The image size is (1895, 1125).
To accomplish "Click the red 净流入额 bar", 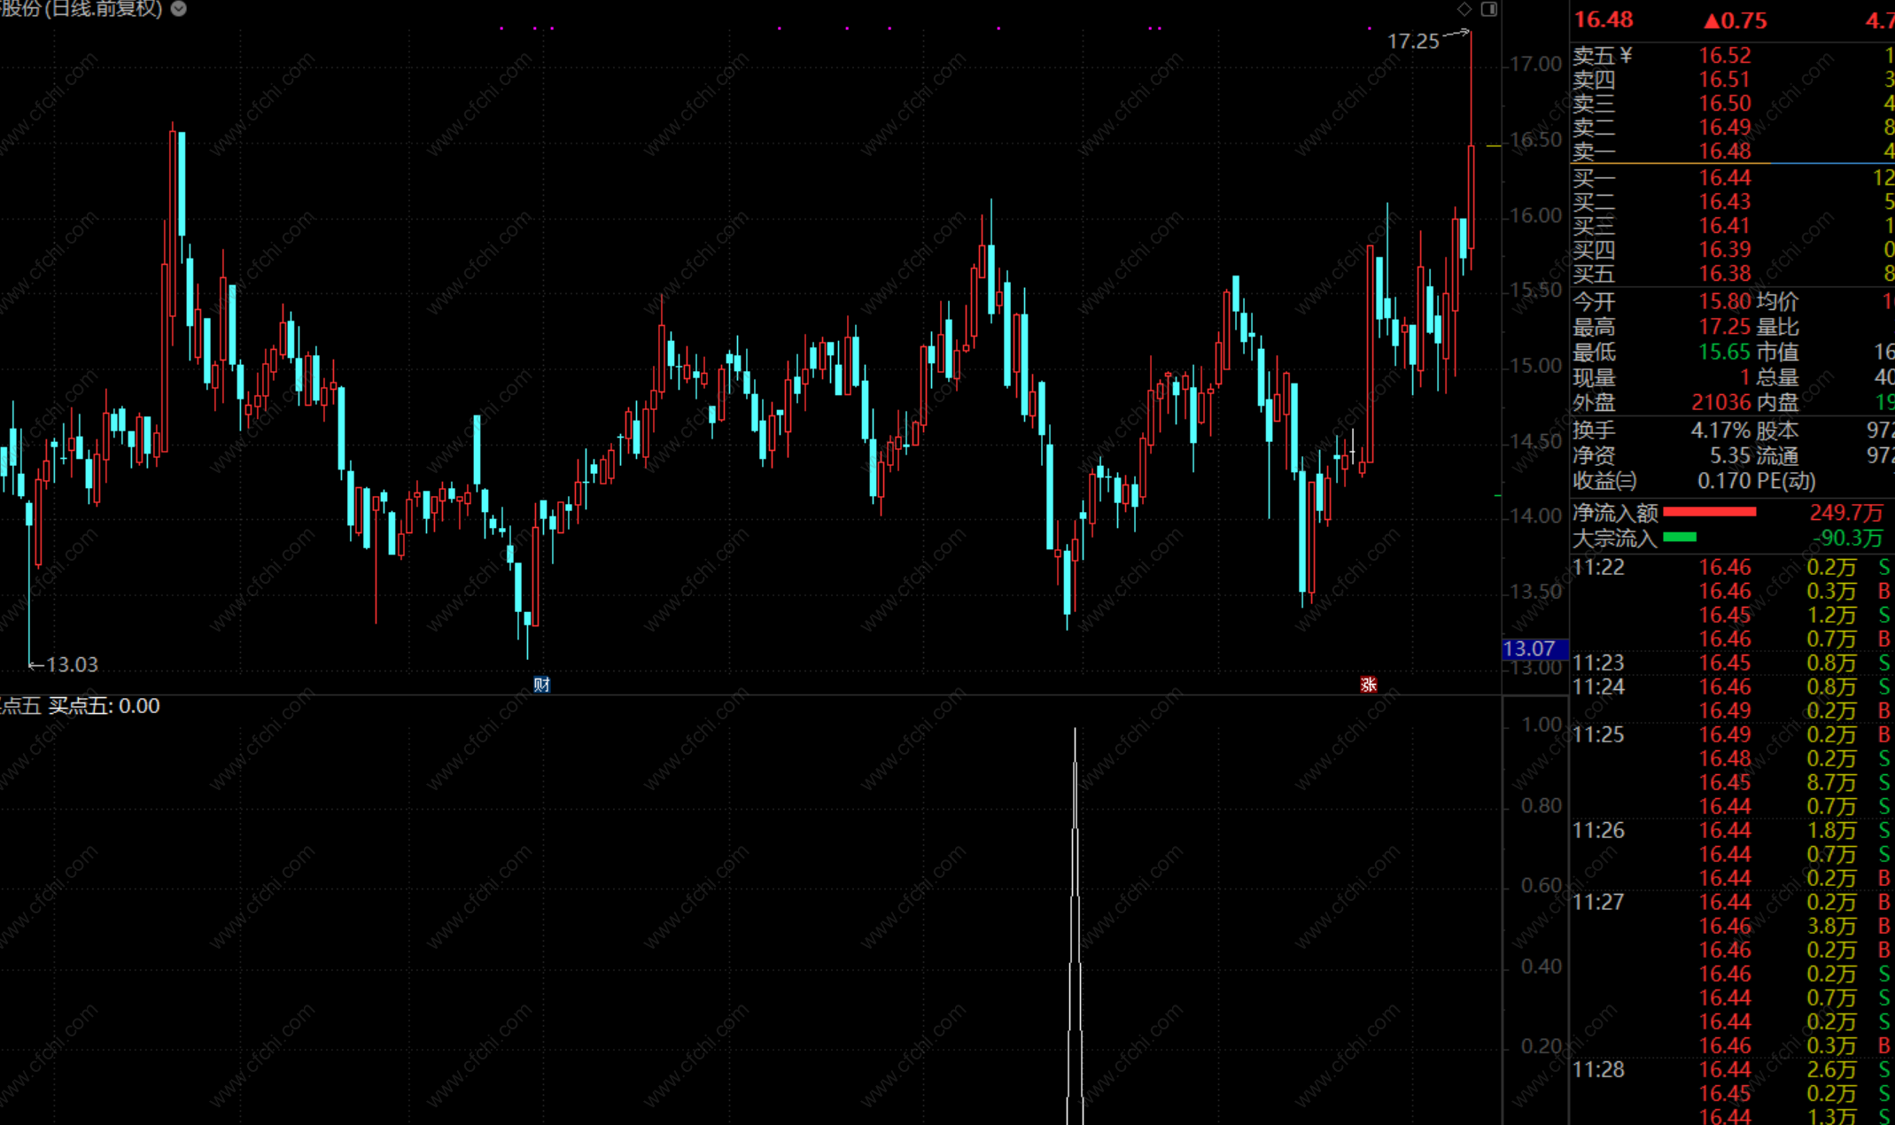I will point(1709,512).
